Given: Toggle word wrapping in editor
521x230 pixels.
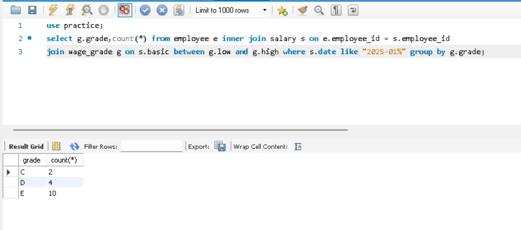Looking at the screenshot, I should (x=353, y=11).
